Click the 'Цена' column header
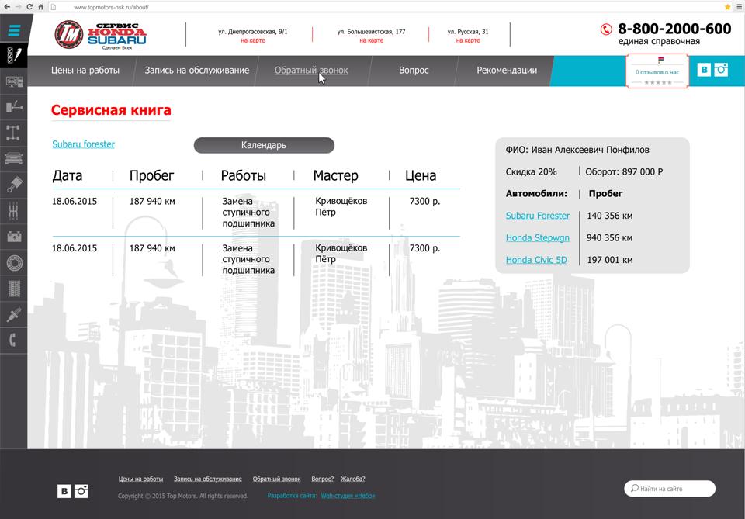The image size is (745, 519). click(x=421, y=175)
